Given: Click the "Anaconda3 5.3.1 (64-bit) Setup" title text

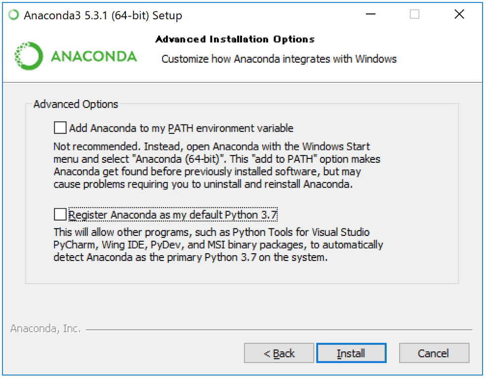Looking at the screenshot, I should pyautogui.click(x=103, y=15).
